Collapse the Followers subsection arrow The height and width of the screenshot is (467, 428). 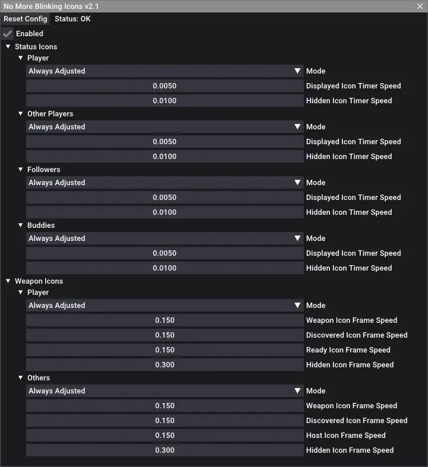[21, 170]
